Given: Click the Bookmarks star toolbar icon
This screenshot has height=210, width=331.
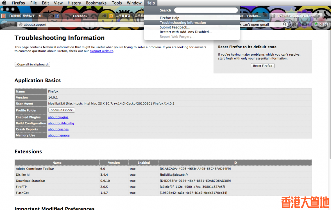Looking at the screenshot, I should point(304,24).
